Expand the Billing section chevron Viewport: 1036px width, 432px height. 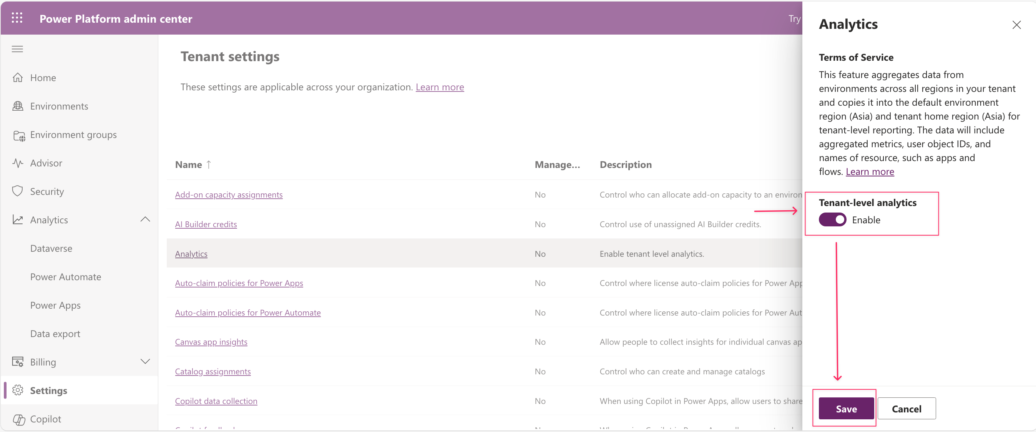pyautogui.click(x=145, y=361)
